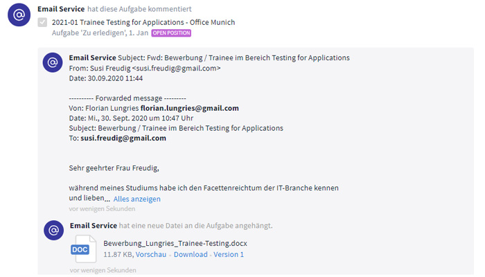This screenshot has width=485, height=277.
Task: Click Email Service name in header
Action: click(61, 9)
